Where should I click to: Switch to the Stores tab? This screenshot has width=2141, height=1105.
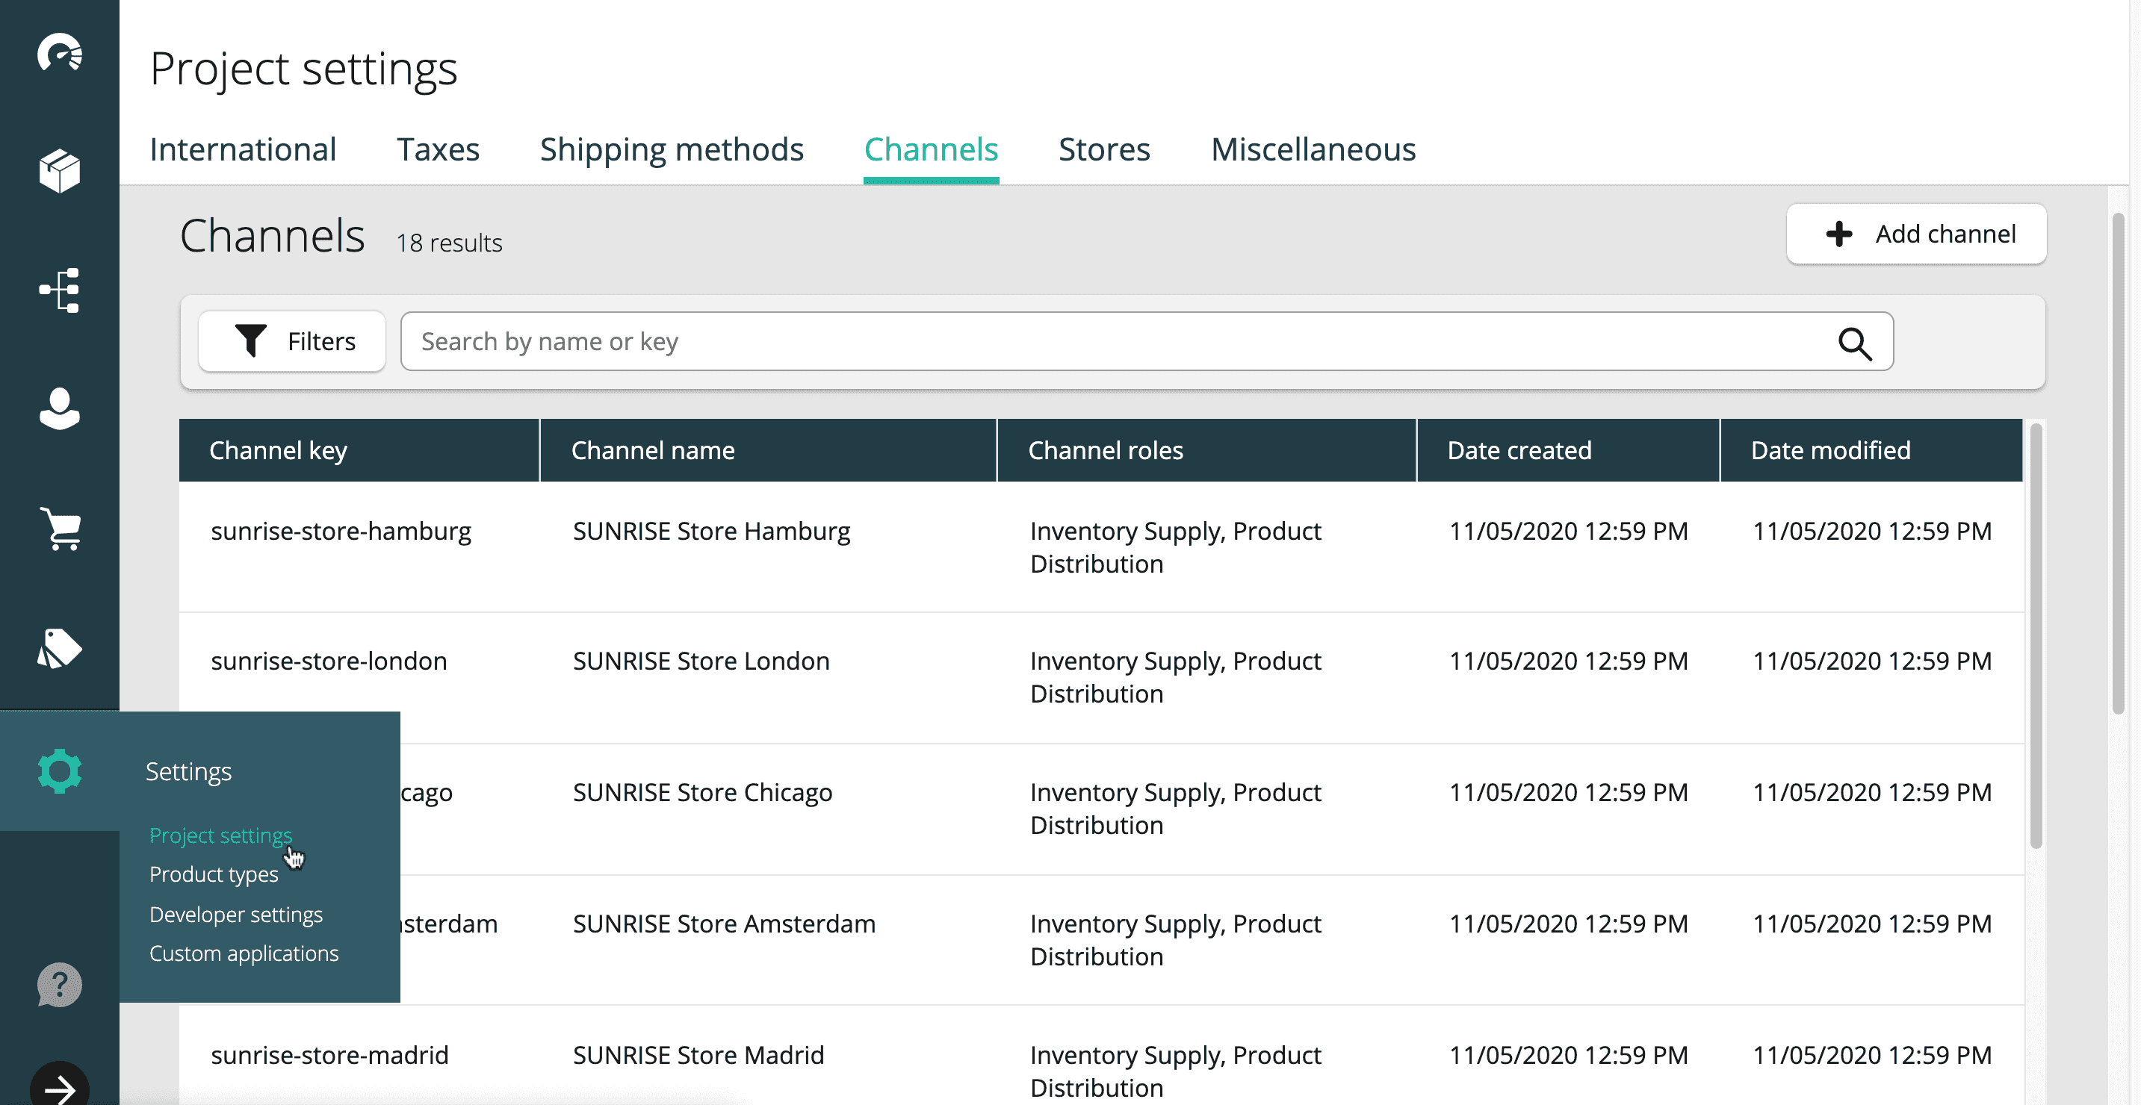pyautogui.click(x=1104, y=149)
